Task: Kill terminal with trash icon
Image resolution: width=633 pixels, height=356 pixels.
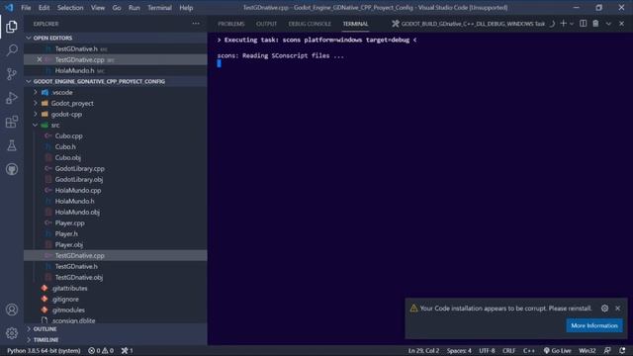Action: 595,24
